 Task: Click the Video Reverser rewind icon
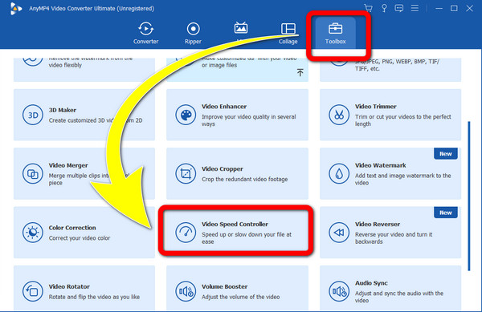click(339, 233)
